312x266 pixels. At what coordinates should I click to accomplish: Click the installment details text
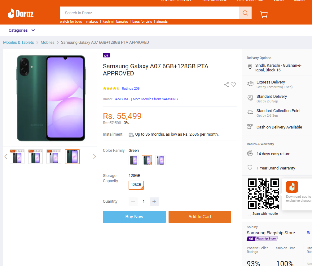(177, 134)
